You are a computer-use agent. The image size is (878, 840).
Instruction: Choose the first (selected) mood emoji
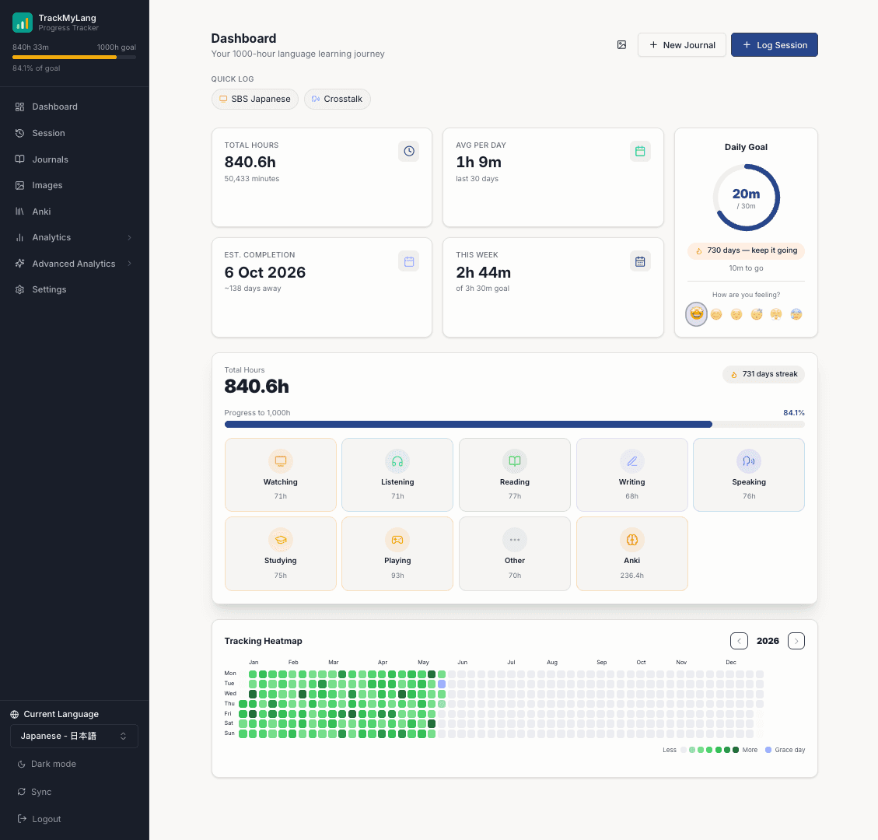pos(696,313)
